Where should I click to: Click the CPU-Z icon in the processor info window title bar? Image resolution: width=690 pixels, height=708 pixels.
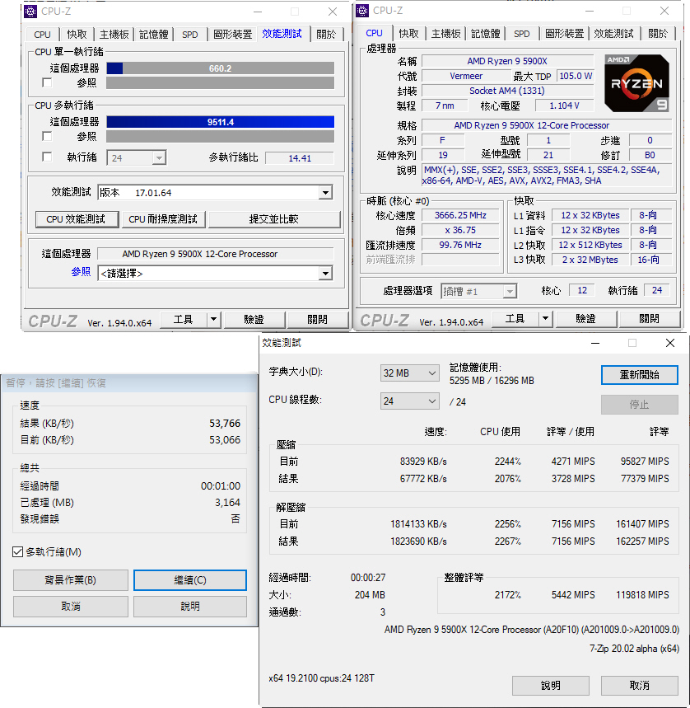pos(362,11)
